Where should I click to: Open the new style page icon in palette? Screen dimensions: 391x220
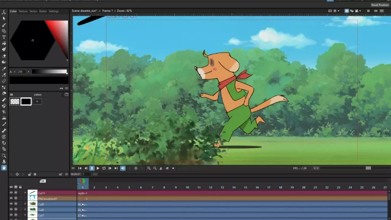(66, 95)
